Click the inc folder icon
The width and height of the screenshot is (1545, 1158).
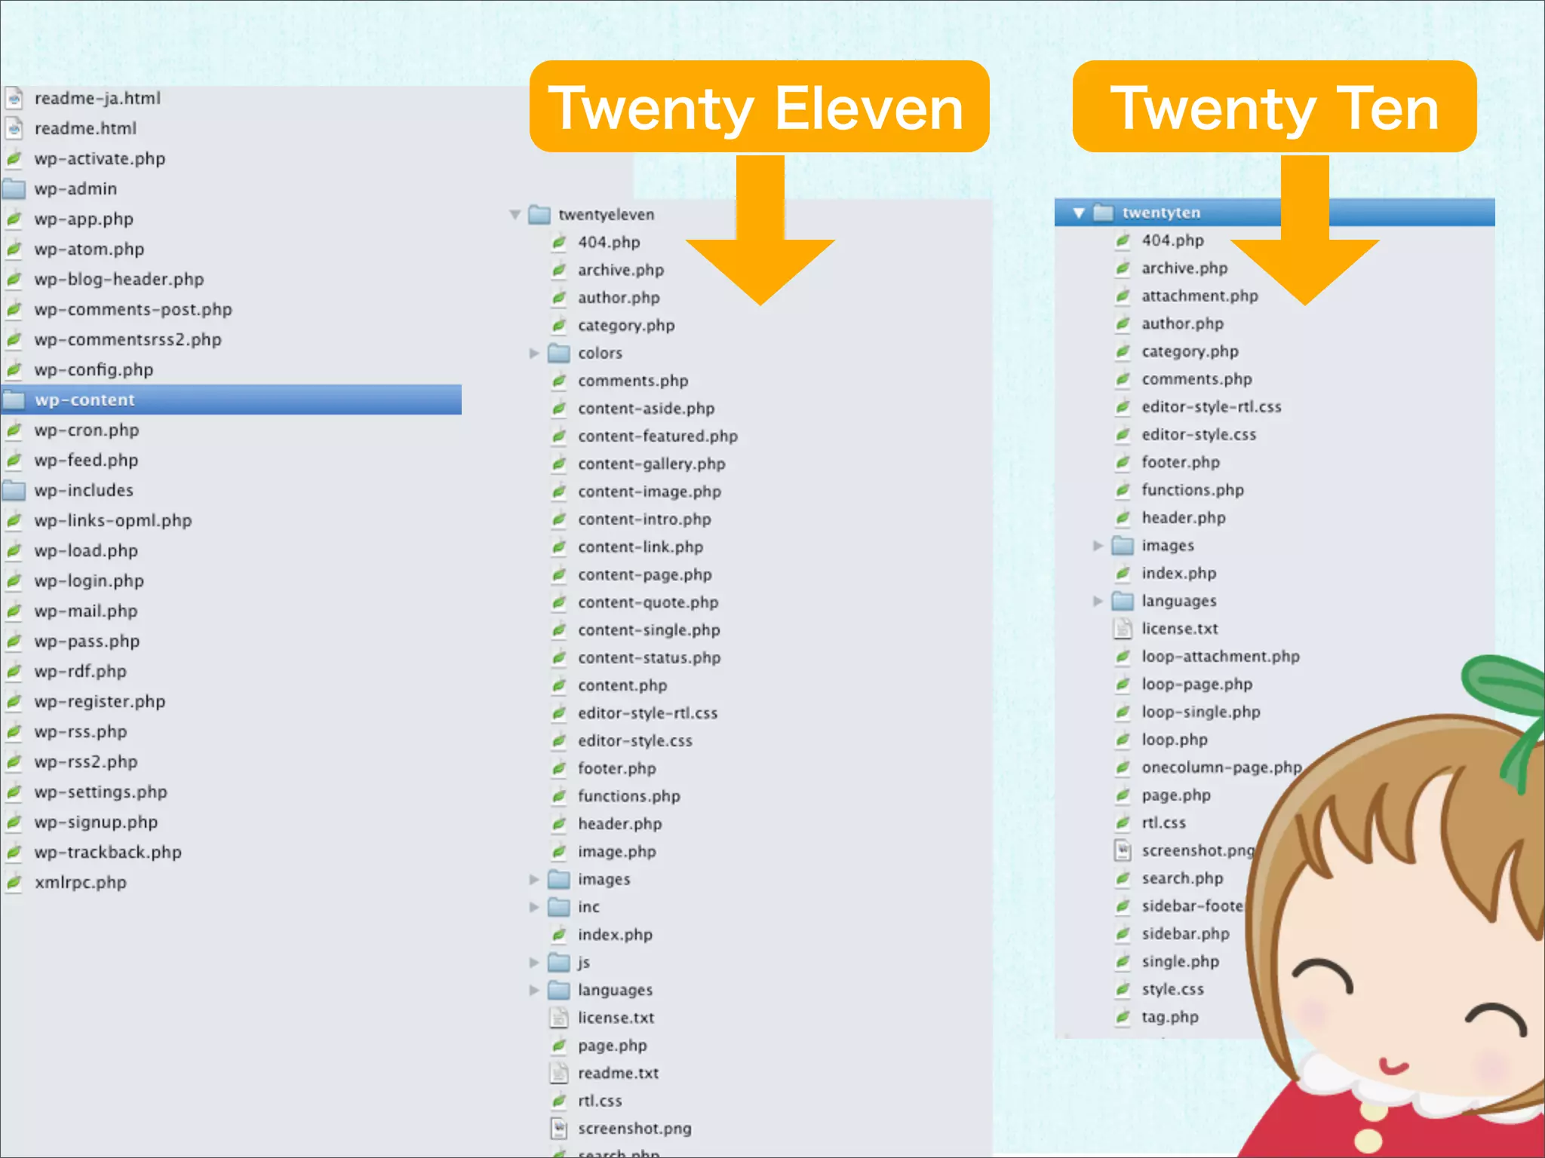coord(559,907)
